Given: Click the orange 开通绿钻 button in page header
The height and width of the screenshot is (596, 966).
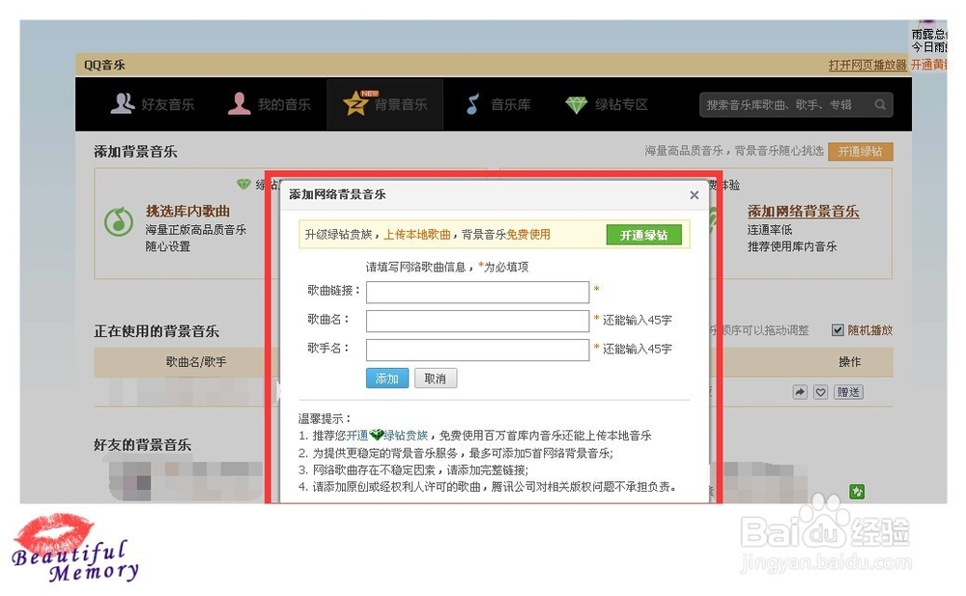Looking at the screenshot, I should point(860,151).
